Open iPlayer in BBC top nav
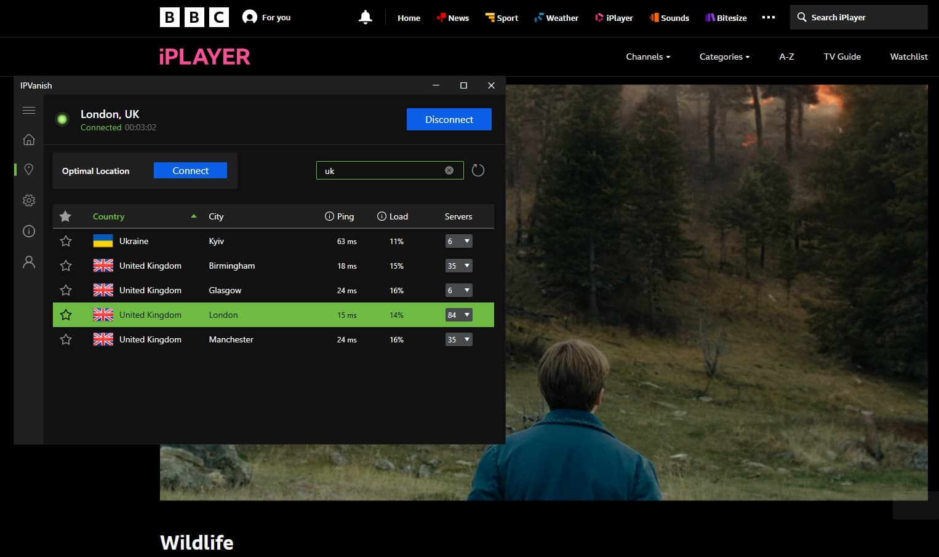 pyautogui.click(x=613, y=18)
